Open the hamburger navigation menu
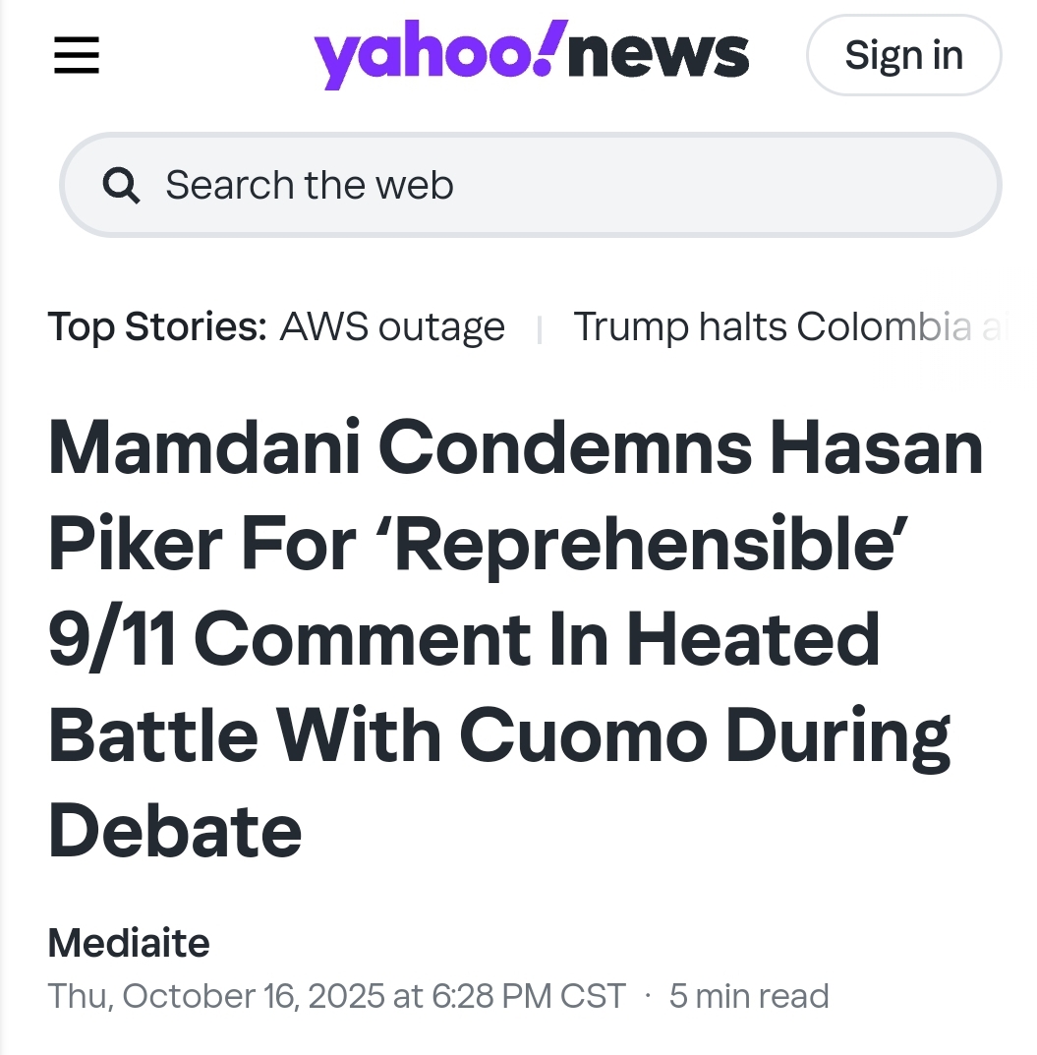1037x1055 pixels. (76, 55)
